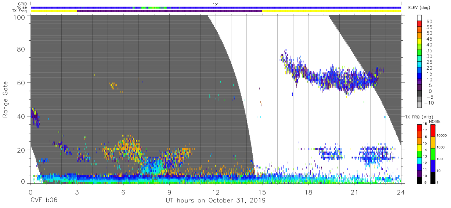Click the 21 tick on UT hours axis

[x=354, y=192]
